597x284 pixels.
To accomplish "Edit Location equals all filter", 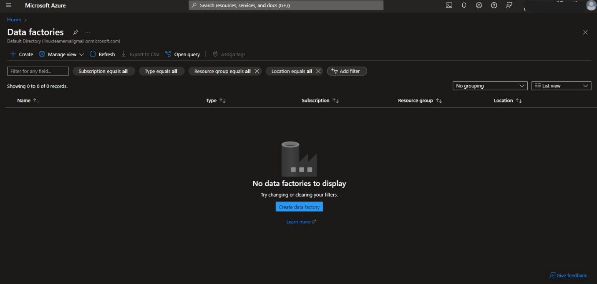I will click(x=292, y=71).
